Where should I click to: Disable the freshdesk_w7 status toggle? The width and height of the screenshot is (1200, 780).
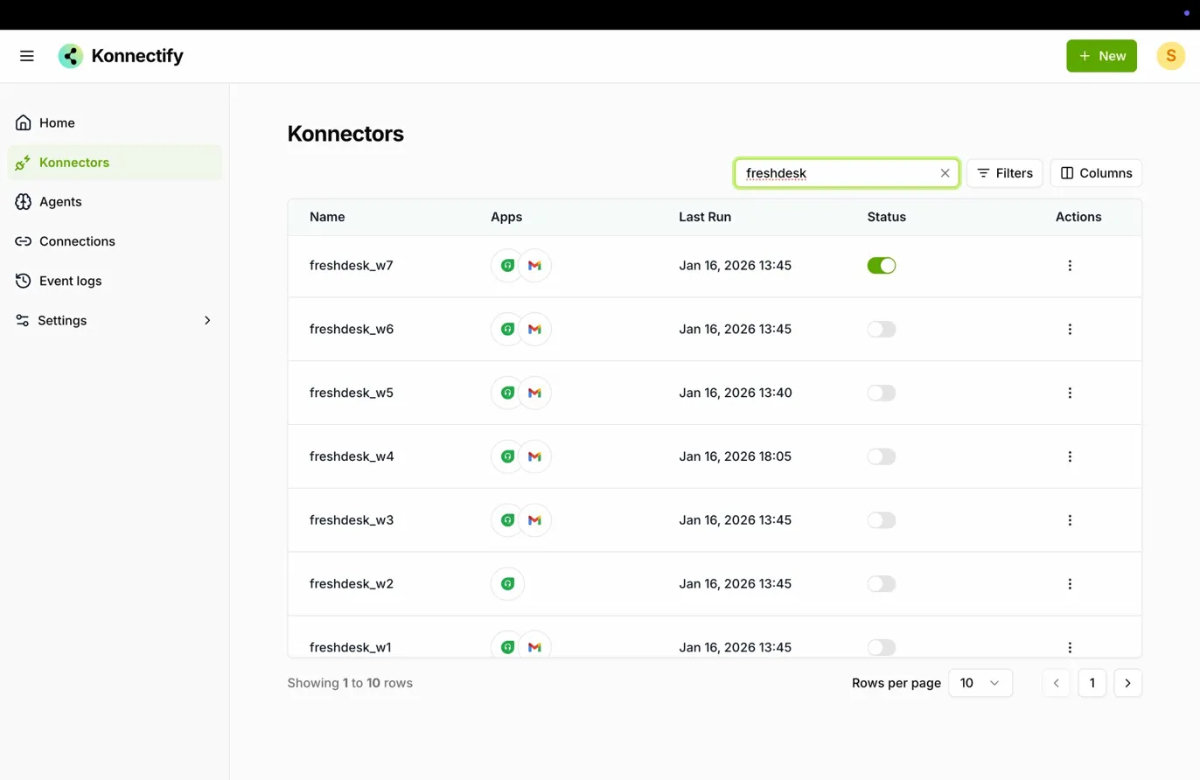coord(882,266)
